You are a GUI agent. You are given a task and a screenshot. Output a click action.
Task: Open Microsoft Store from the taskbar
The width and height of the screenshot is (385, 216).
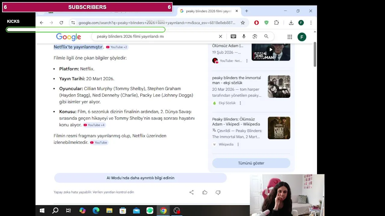point(123,211)
